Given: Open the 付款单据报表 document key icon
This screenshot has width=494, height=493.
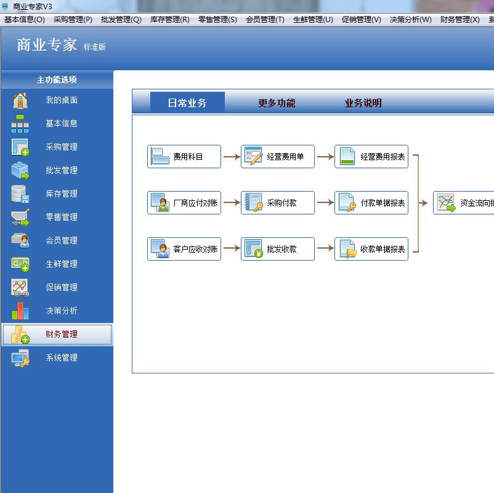Looking at the screenshot, I should coord(347,202).
